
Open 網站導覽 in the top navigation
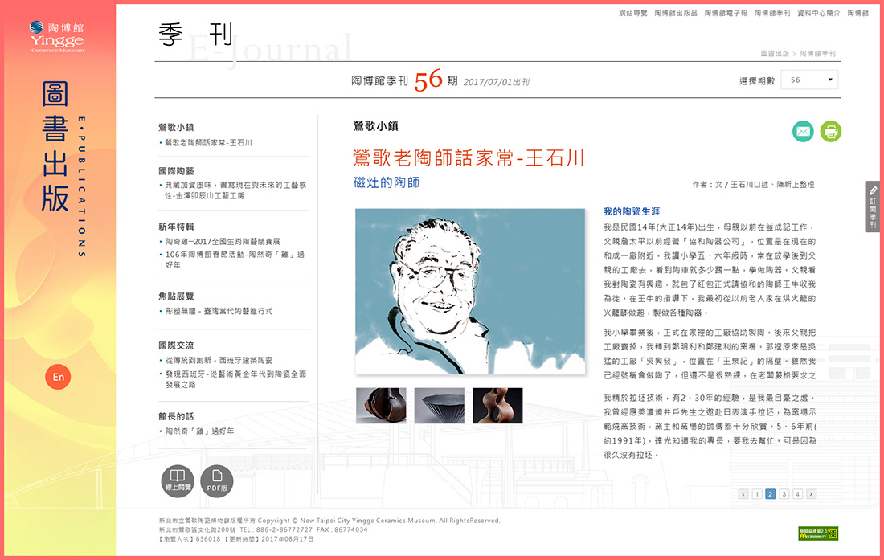pyautogui.click(x=633, y=14)
